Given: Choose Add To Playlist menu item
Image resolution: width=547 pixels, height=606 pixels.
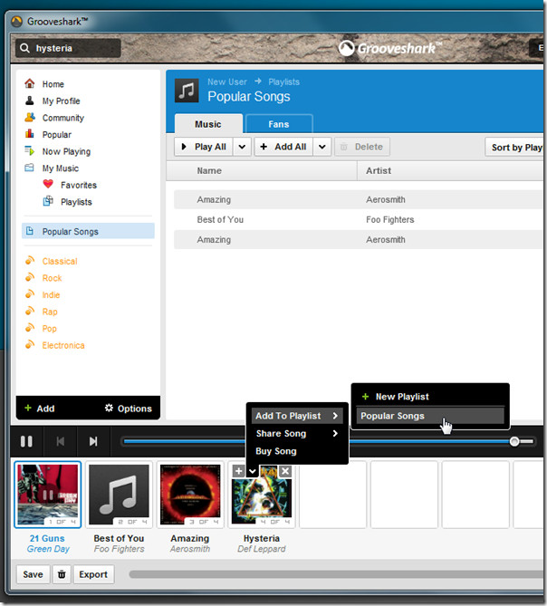Looking at the screenshot, I should click(x=297, y=416).
